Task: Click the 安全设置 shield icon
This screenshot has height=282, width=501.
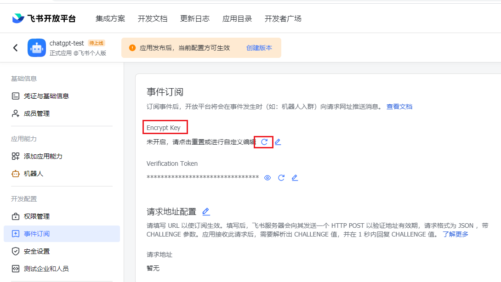Action: (15, 251)
